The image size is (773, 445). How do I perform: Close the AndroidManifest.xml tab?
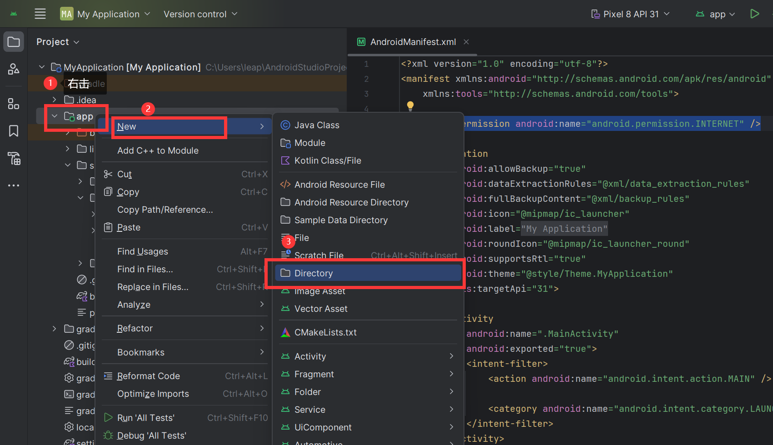(x=466, y=42)
